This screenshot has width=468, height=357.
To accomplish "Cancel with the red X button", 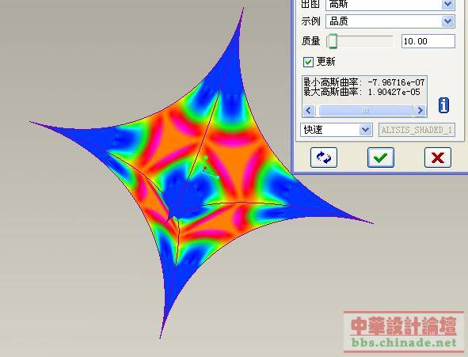I will click(x=438, y=158).
